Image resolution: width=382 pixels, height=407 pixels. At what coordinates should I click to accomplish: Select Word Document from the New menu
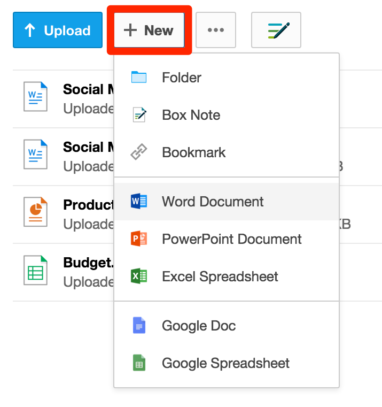[x=213, y=202]
